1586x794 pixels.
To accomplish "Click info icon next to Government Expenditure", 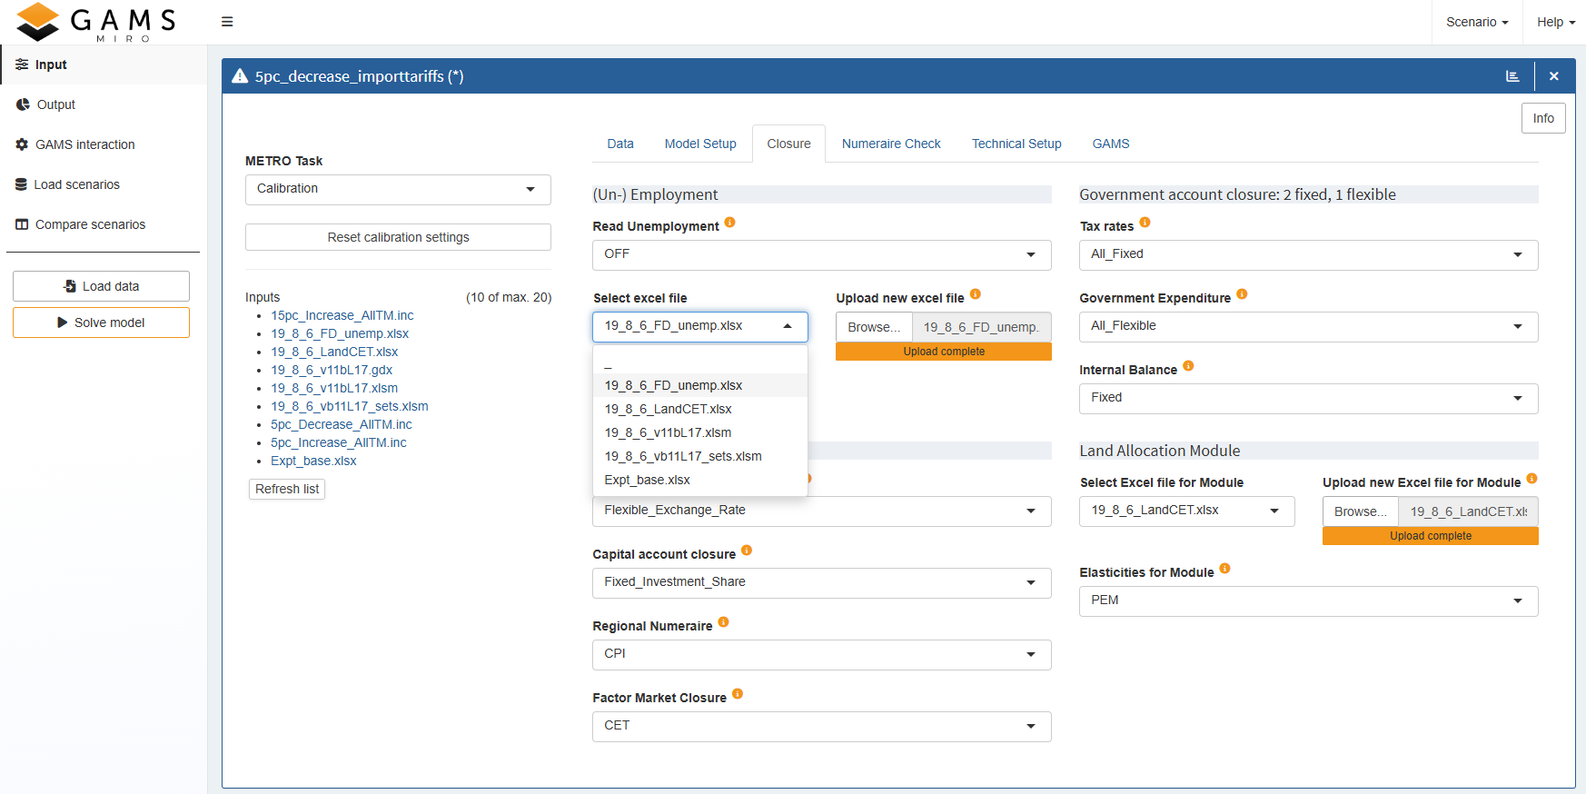I will [1242, 294].
